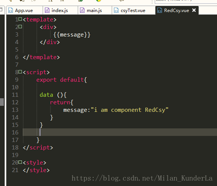Collapse the div block on line 2
The width and height of the screenshot is (217, 186).
point(20,26)
